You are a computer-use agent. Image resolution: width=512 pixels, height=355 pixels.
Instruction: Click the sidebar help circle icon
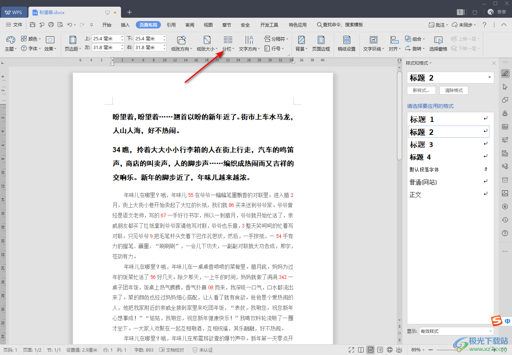[505, 233]
